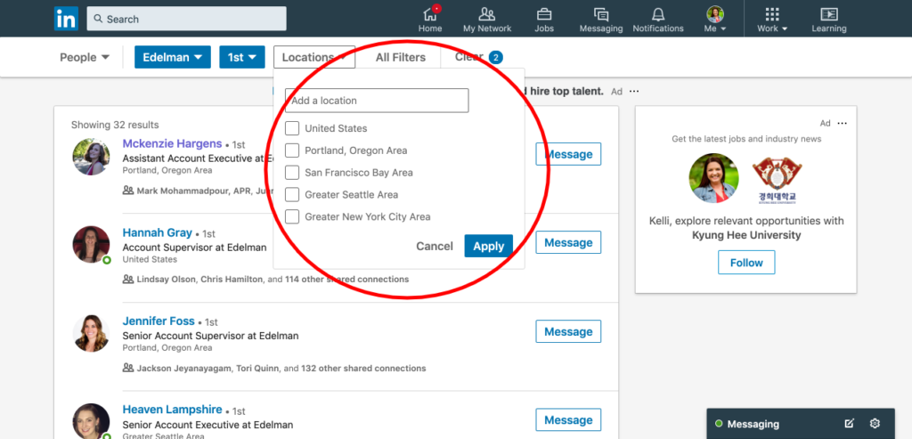Open Messaging chat bubbles icon
This screenshot has height=439, width=912.
tap(601, 14)
